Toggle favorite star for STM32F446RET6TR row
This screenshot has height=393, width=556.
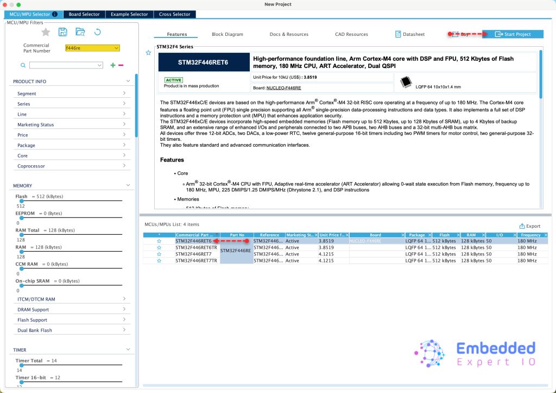[x=159, y=247]
